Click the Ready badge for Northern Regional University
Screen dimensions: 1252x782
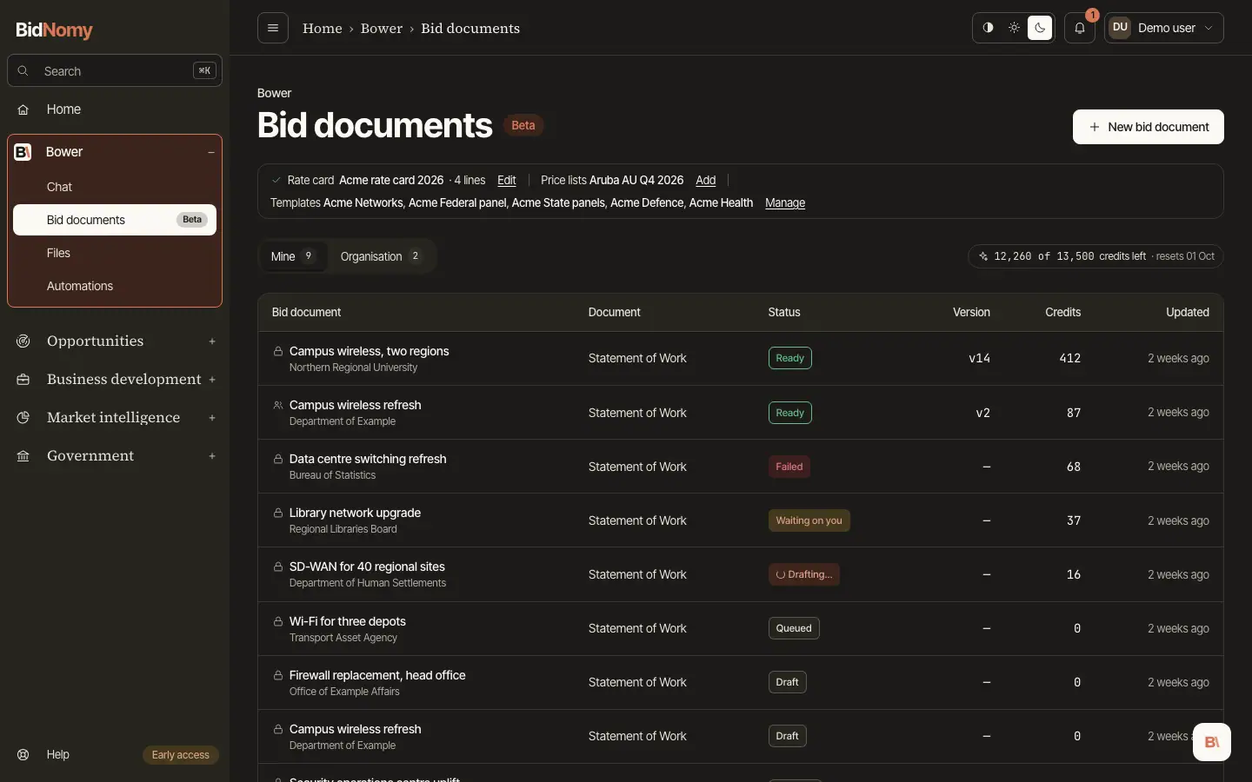790,358
